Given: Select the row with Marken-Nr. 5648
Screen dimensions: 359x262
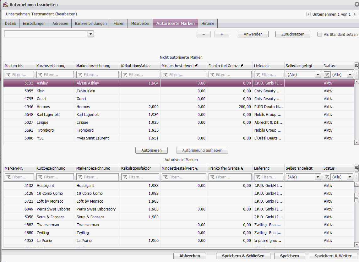Looking at the screenshot, I should tap(179, 115).
